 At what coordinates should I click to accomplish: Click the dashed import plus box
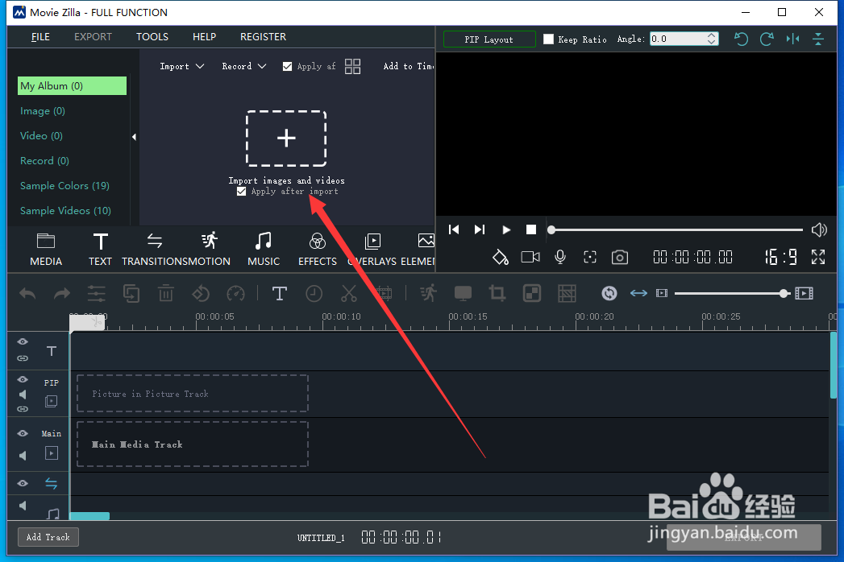click(286, 138)
